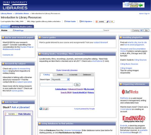The image size is (151, 135).
Task: Click the Ask Us Now banner icon
Action: tap(133, 5)
